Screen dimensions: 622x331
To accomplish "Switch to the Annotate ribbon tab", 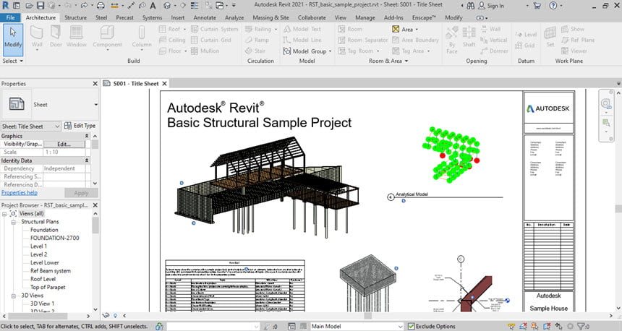I will click(205, 18).
